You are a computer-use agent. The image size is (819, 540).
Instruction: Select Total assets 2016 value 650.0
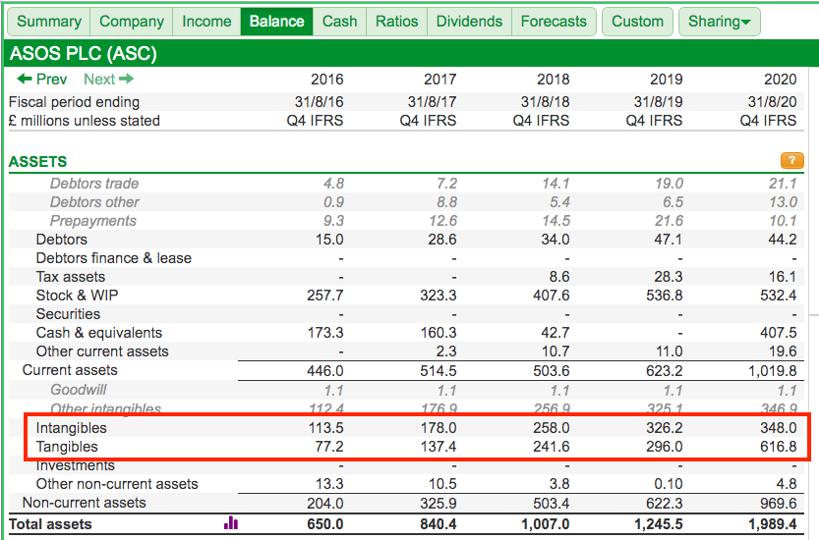(x=325, y=524)
